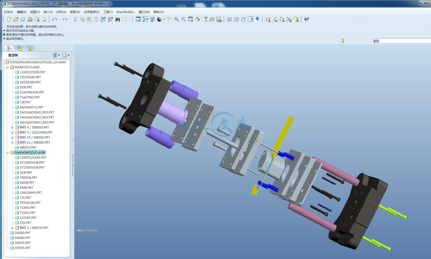Viewport: 431px width, 259px height.
Task: Zoom in using the magnifier plus icon
Action: pos(177,19)
